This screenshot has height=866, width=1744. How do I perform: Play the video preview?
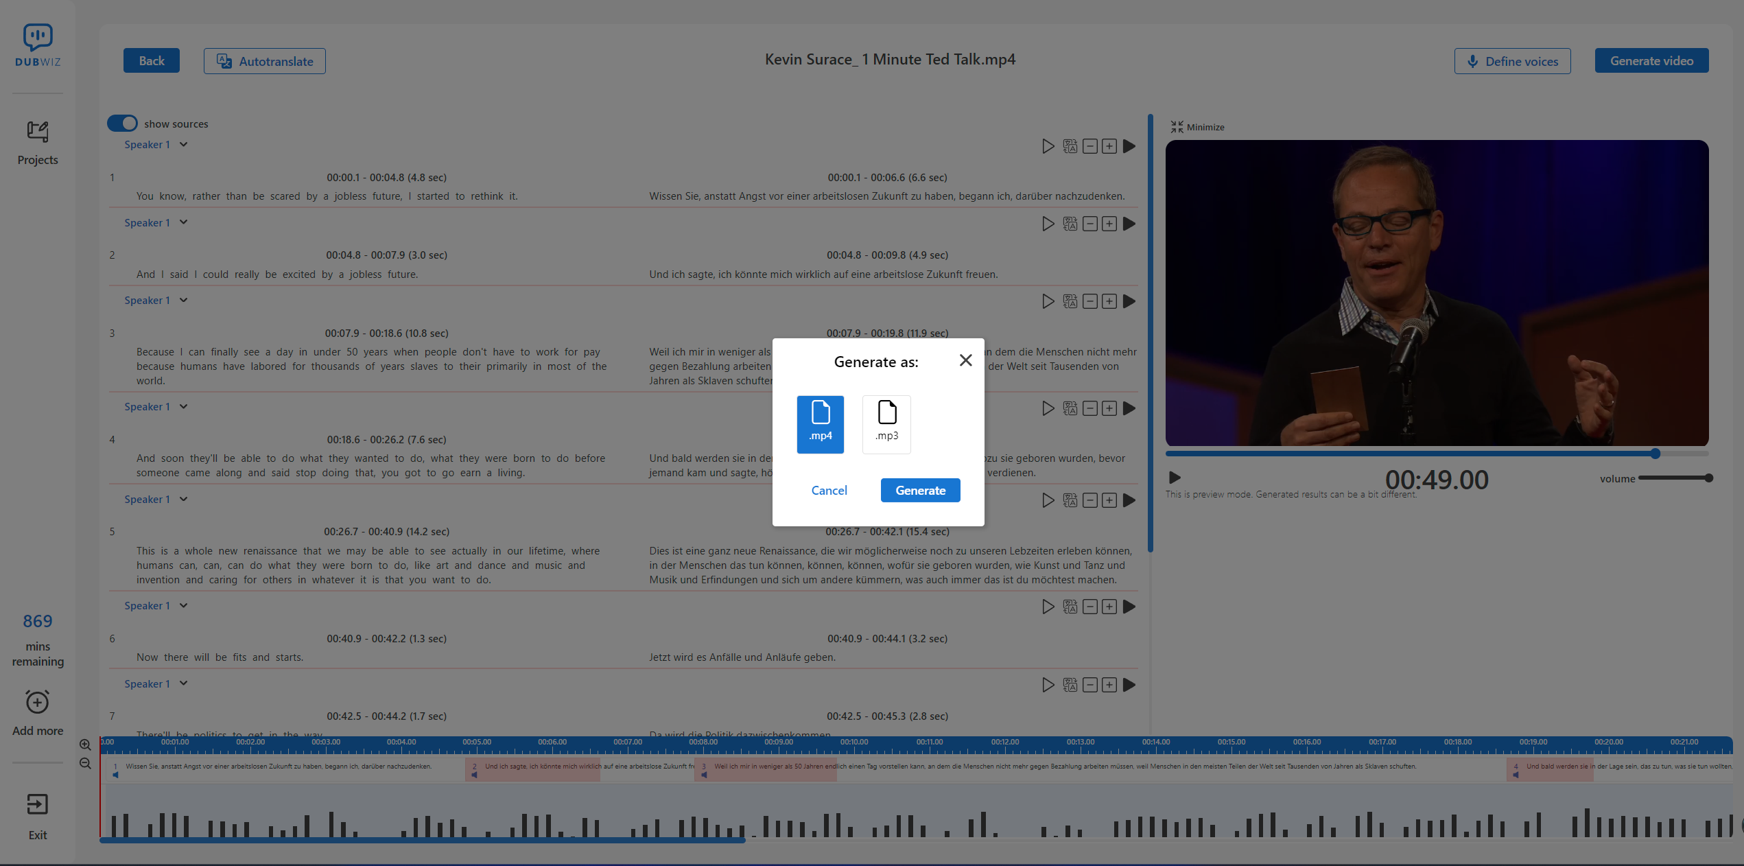point(1175,478)
